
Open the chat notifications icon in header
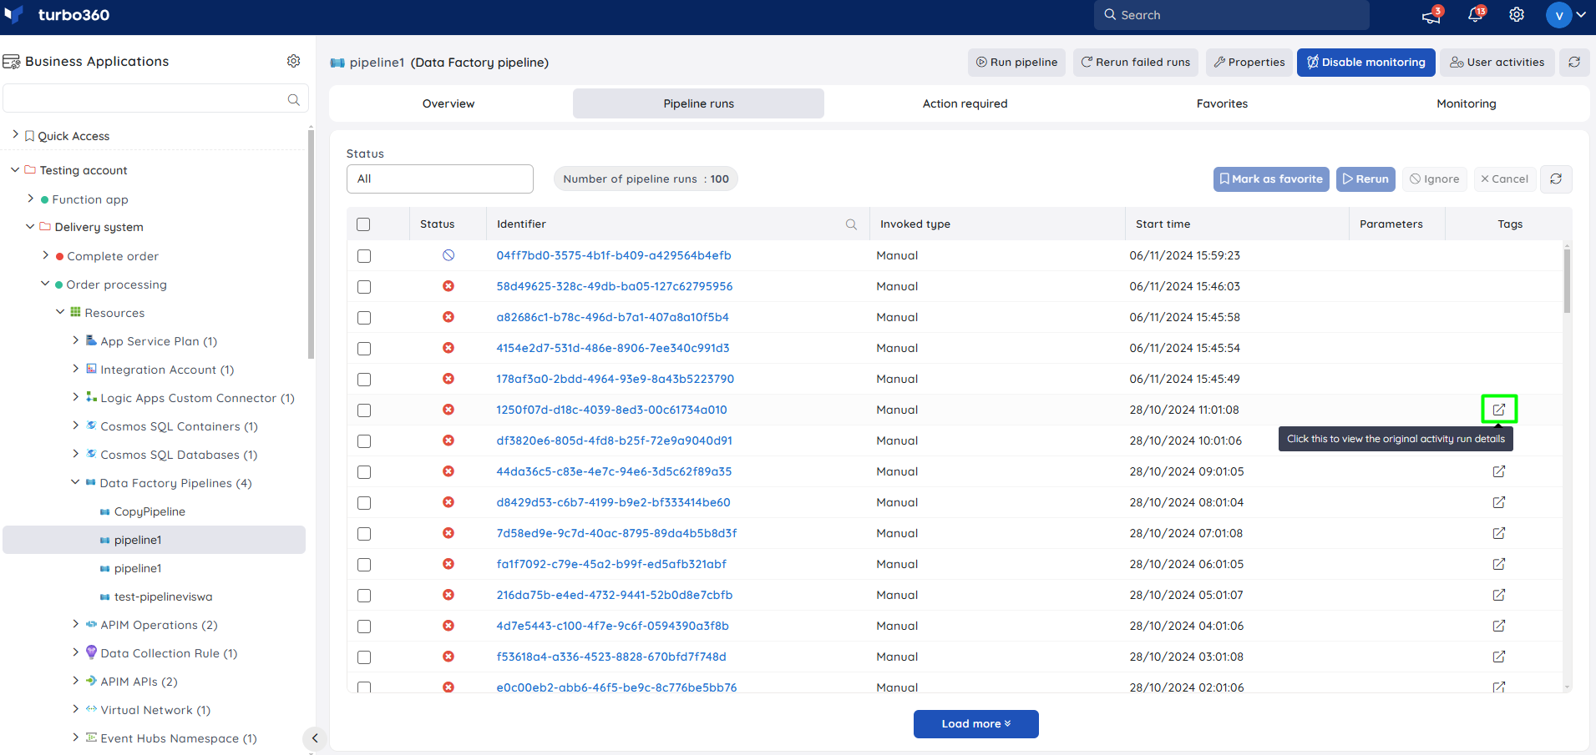[x=1431, y=15]
